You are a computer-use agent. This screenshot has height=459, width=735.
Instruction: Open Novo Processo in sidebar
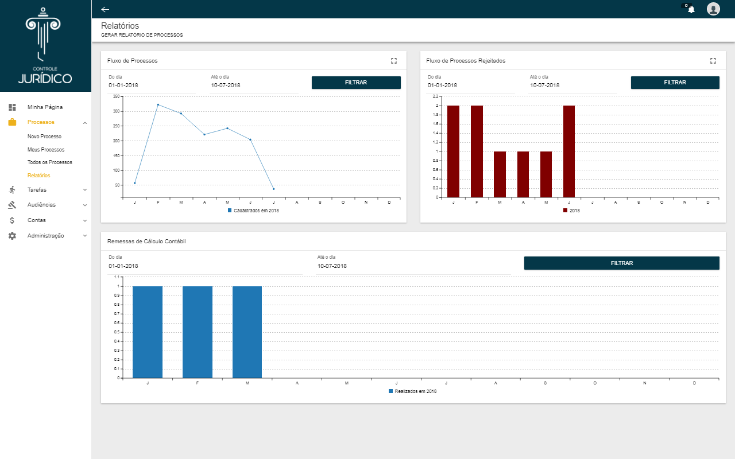[x=44, y=137]
